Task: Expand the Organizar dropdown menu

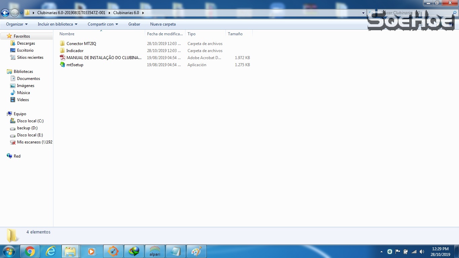Action: (17, 24)
